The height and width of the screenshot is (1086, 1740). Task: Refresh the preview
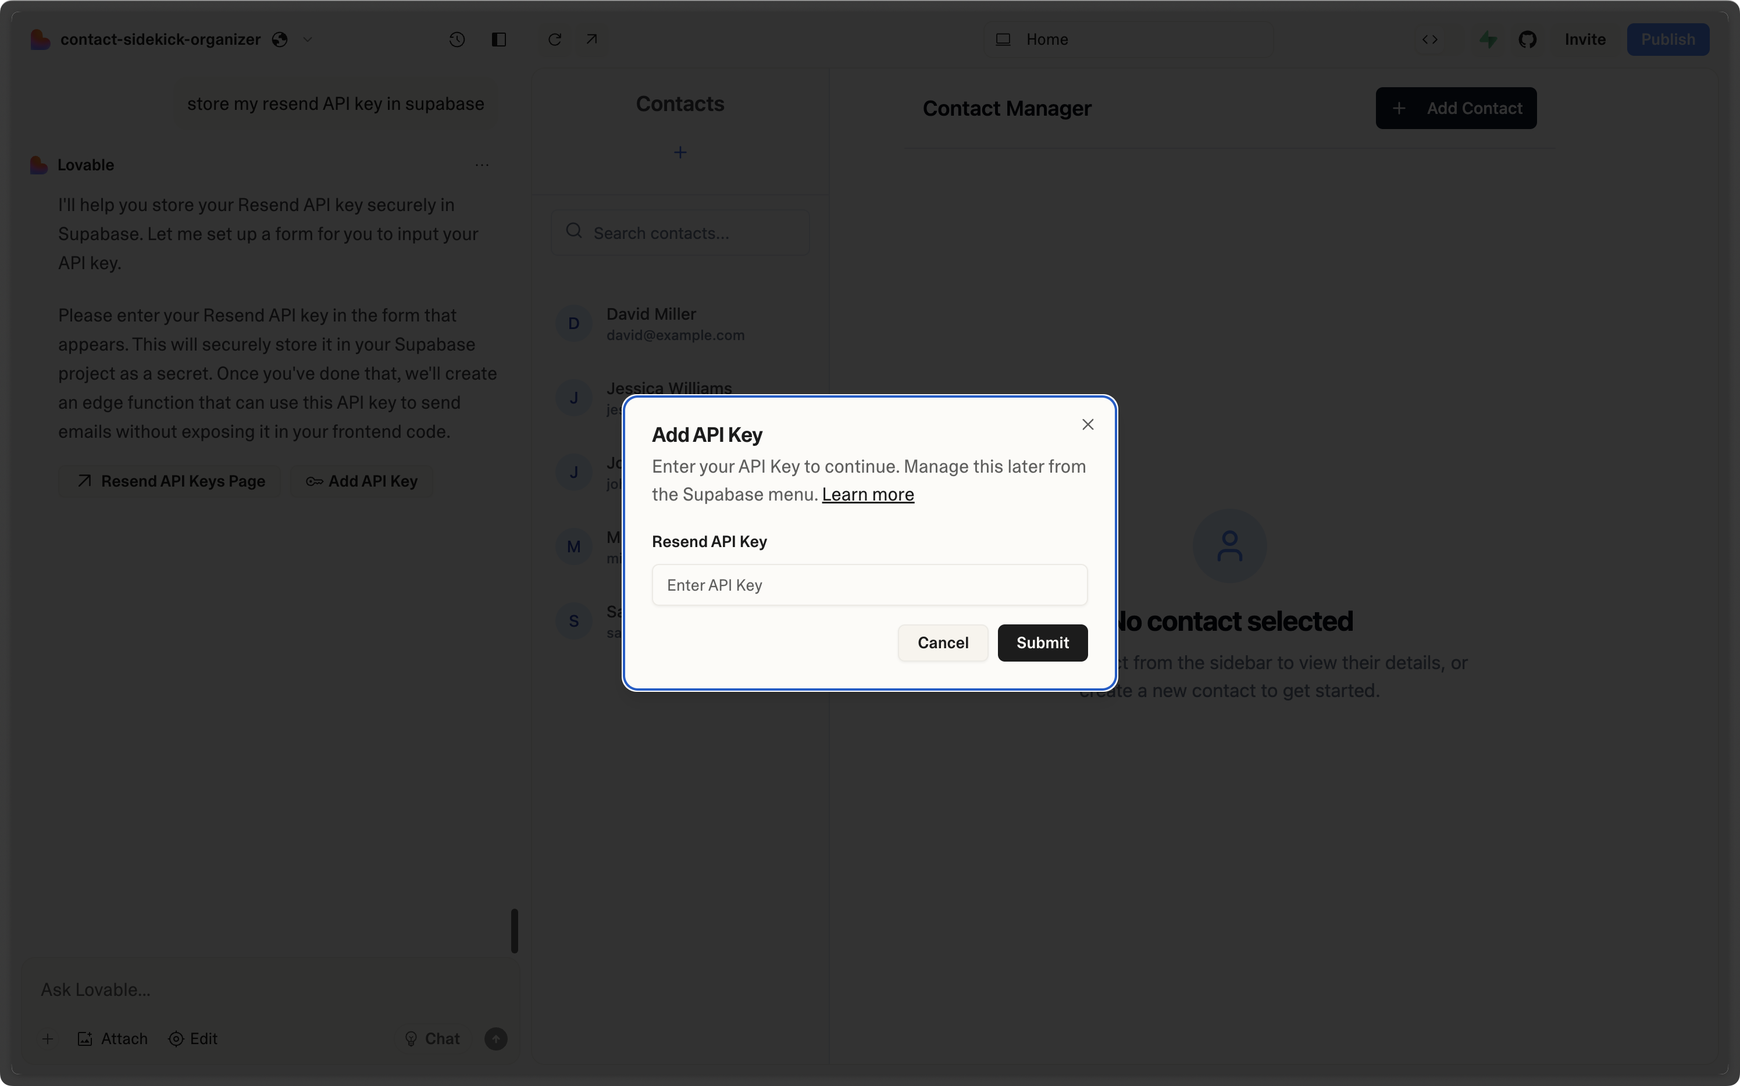(x=555, y=40)
